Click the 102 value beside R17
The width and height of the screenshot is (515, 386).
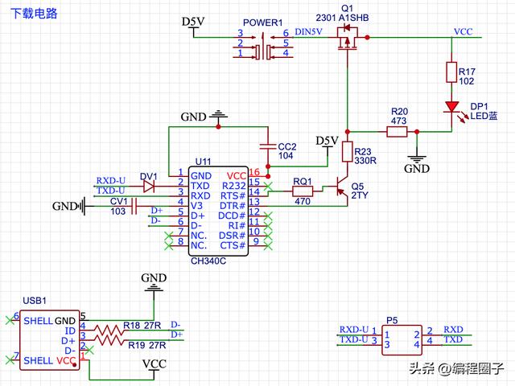tap(467, 81)
